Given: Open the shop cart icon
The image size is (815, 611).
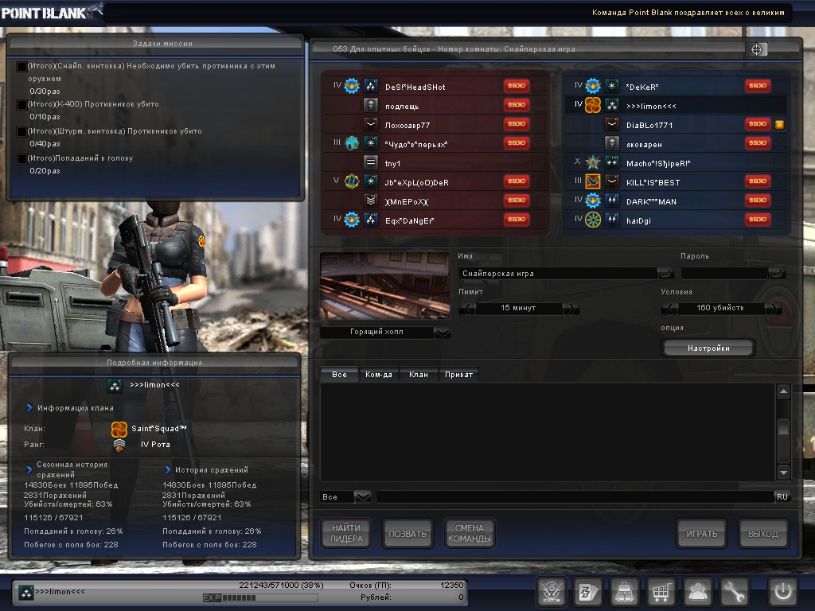Looking at the screenshot, I should tap(661, 592).
